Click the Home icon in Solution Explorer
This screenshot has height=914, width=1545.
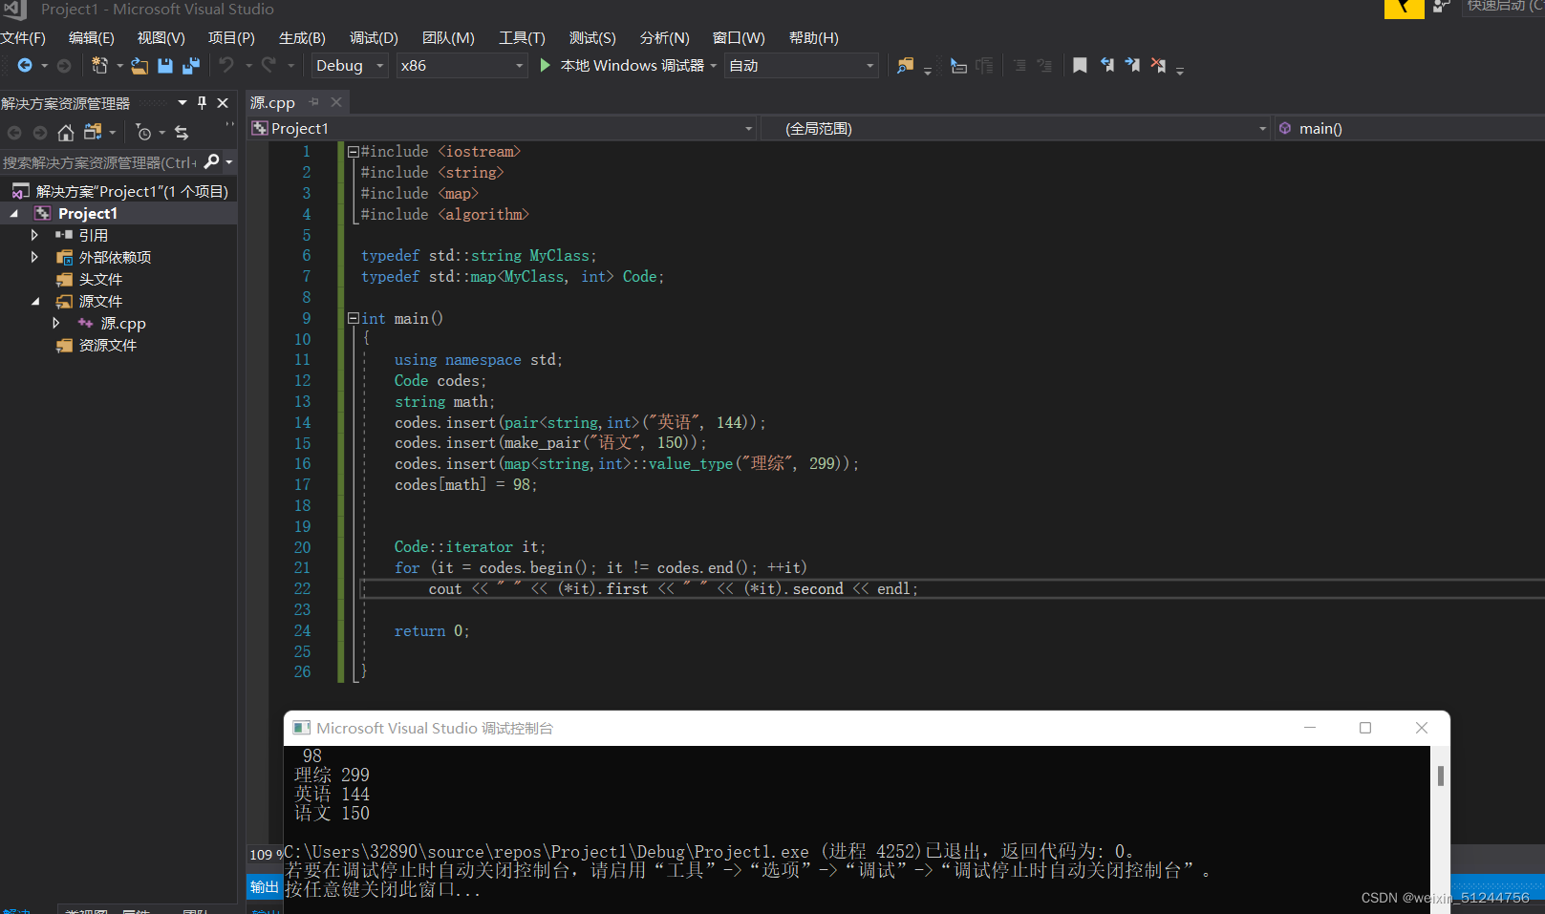coord(65,133)
